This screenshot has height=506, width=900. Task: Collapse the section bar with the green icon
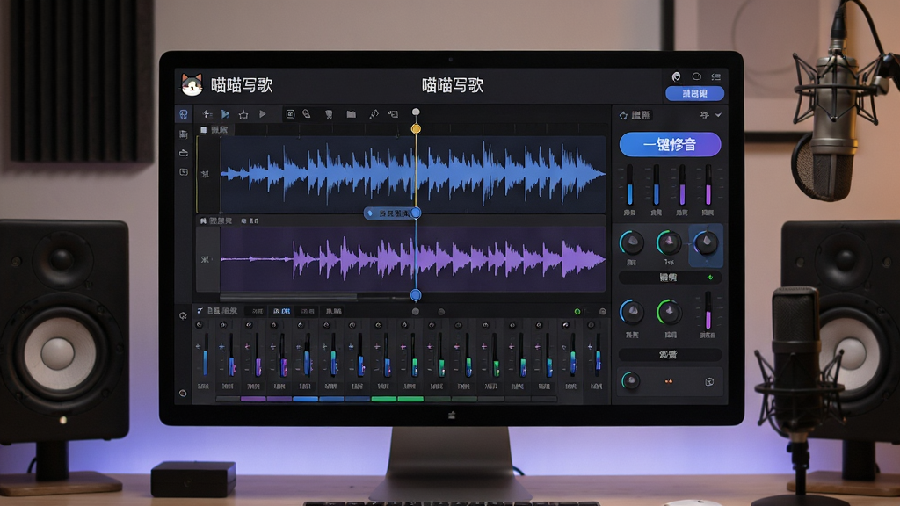pos(670,278)
